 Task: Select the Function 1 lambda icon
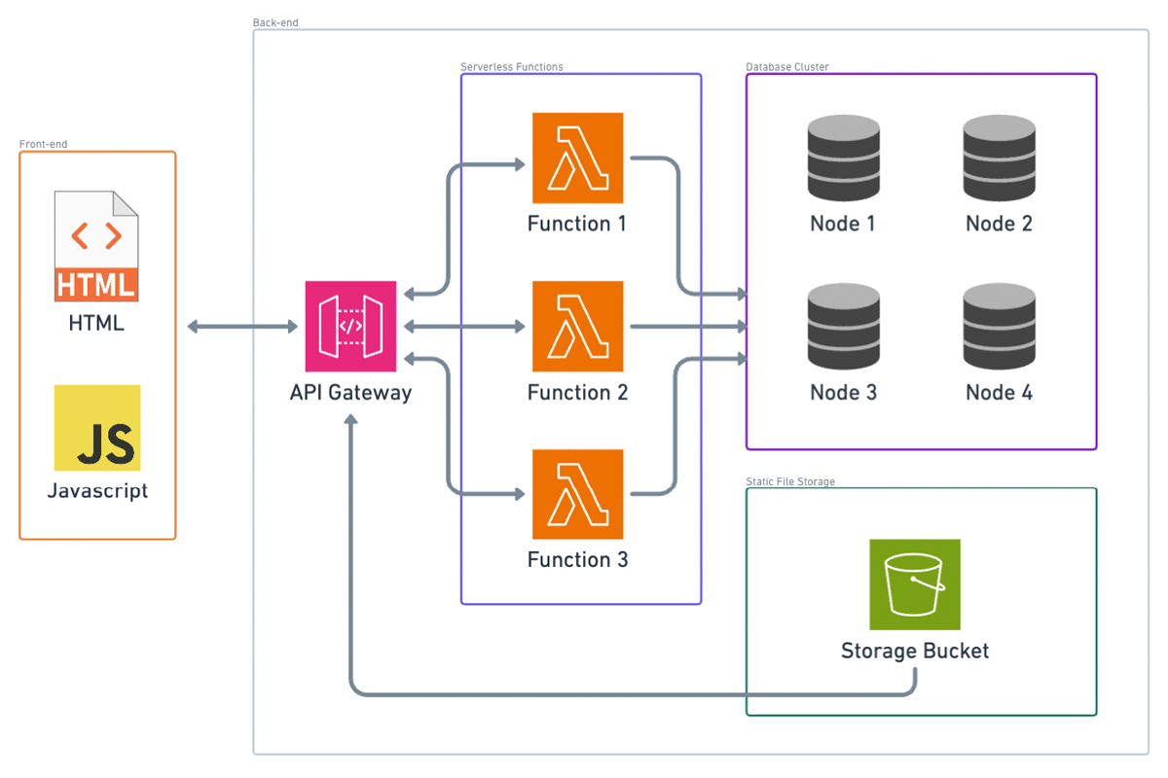[577, 159]
